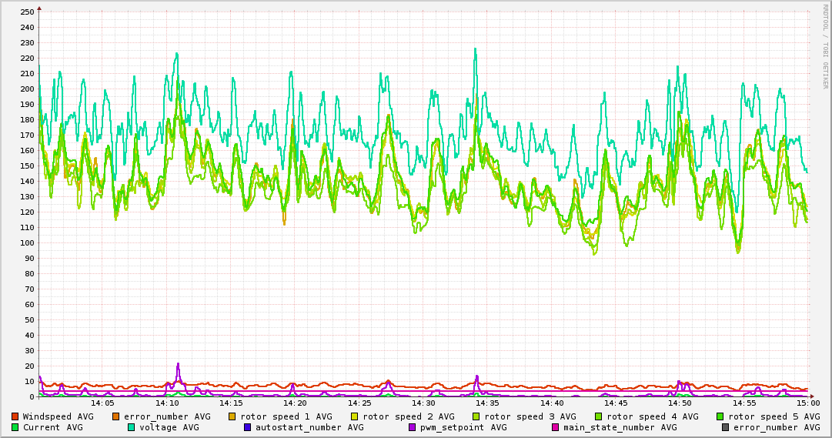Select 'error_number AVG' label beside gray swatch
This screenshot has width=832, height=438.
(x=777, y=427)
